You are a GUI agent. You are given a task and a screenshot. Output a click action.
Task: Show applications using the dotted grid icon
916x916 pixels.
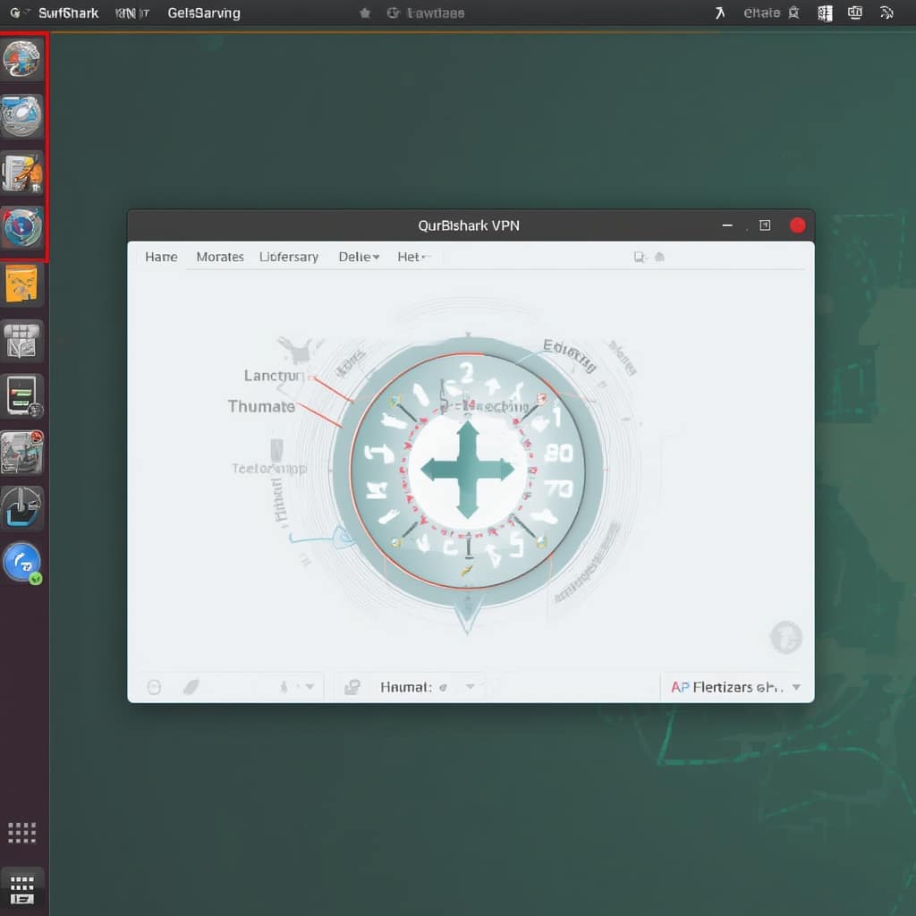21,833
